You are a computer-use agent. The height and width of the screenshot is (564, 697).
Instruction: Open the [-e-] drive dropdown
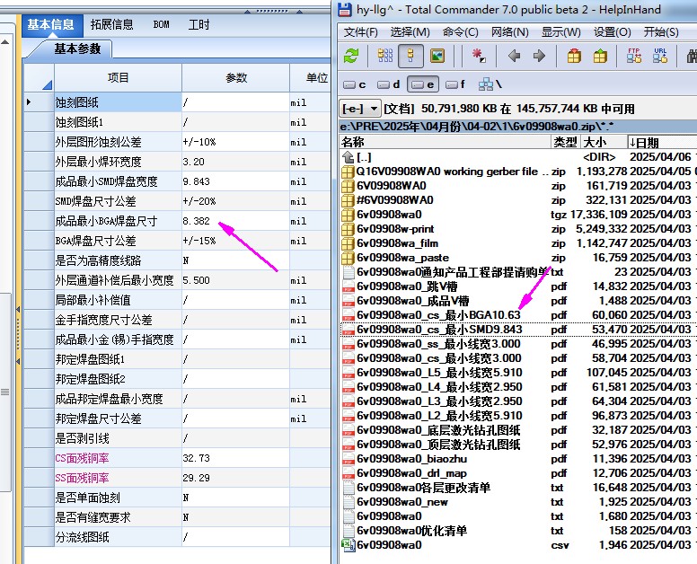point(360,109)
